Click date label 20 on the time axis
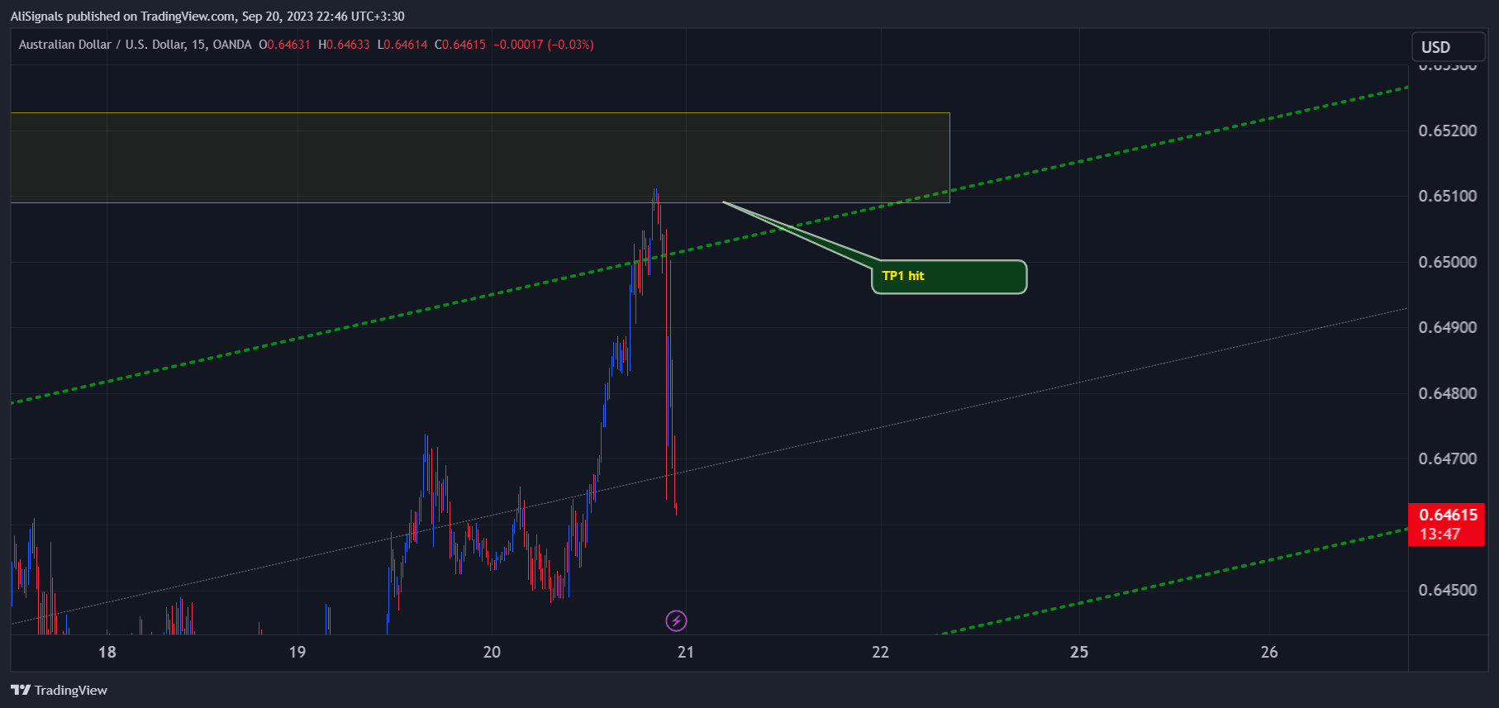 (492, 652)
